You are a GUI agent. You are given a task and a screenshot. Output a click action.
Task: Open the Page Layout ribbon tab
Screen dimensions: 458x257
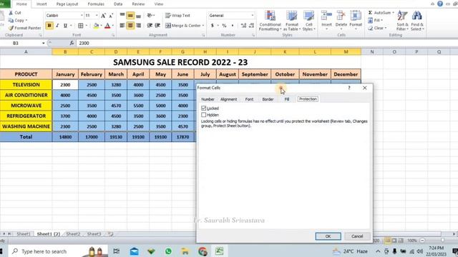pyautogui.click(x=67, y=4)
